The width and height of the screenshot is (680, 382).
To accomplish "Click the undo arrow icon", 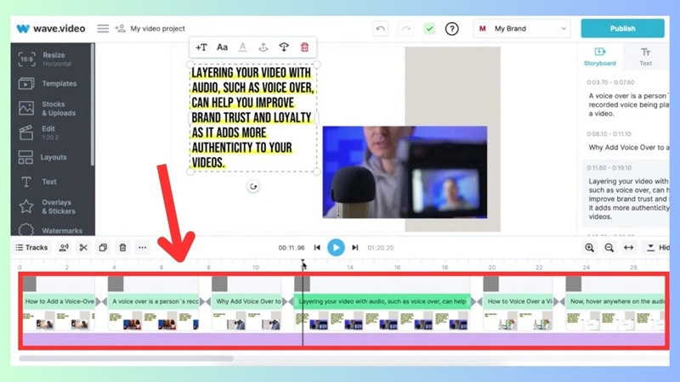I will [x=380, y=29].
